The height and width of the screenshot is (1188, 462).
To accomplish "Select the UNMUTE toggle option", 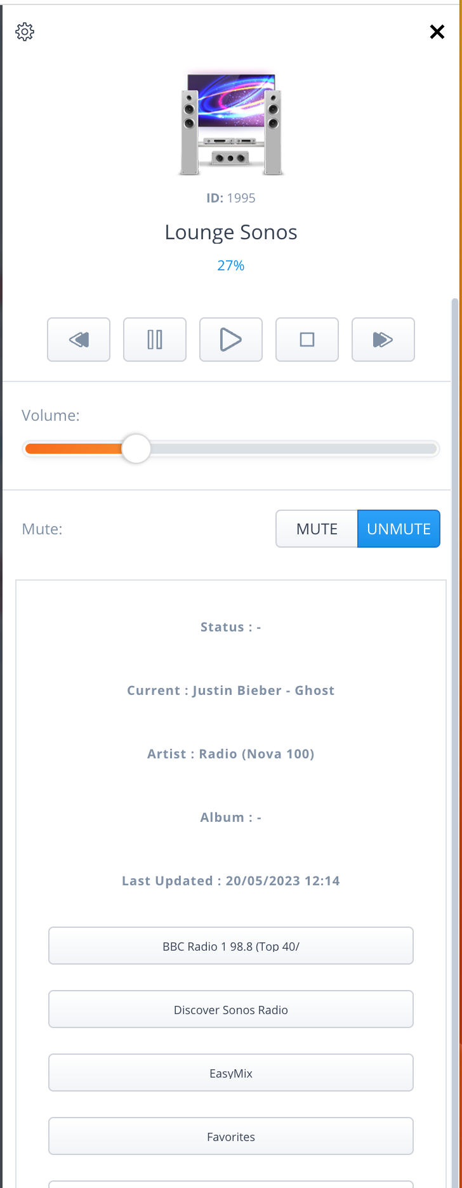I will [399, 529].
